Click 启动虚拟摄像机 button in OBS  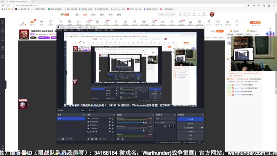188,128
